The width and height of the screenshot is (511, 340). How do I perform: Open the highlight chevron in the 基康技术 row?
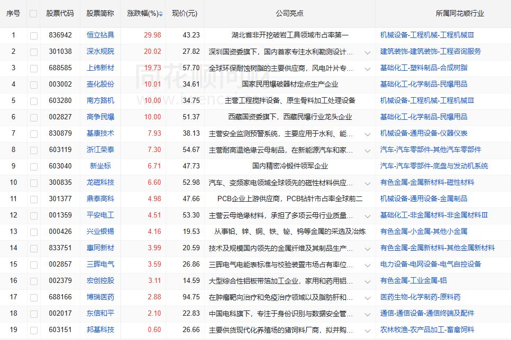[367, 135]
